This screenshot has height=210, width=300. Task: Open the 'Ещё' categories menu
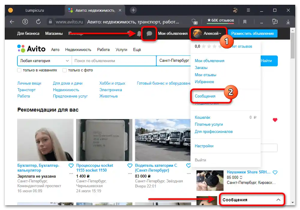(137, 50)
